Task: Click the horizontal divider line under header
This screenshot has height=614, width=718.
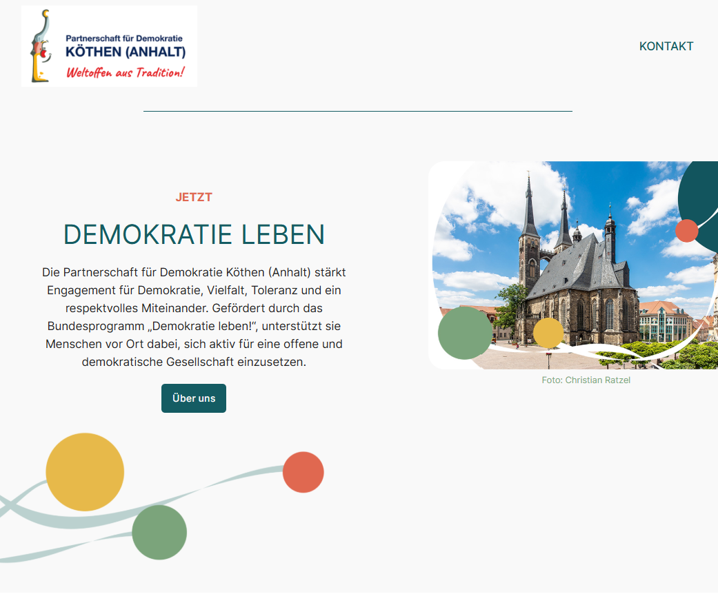Action: pos(358,111)
